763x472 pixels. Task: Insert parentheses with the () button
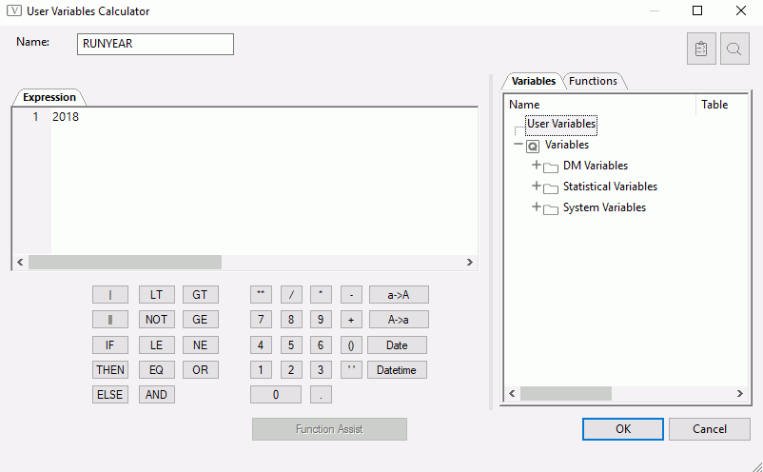[350, 344]
